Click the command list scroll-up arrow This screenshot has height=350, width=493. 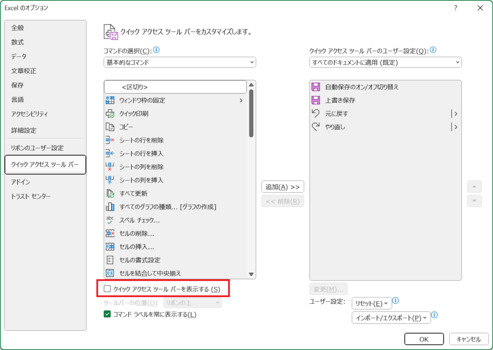click(251, 85)
